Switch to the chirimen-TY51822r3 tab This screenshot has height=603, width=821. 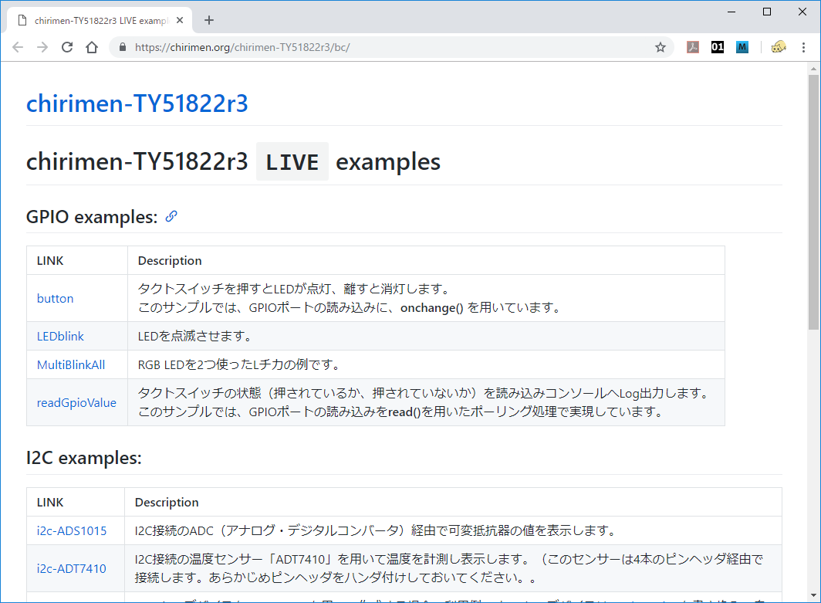[93, 20]
